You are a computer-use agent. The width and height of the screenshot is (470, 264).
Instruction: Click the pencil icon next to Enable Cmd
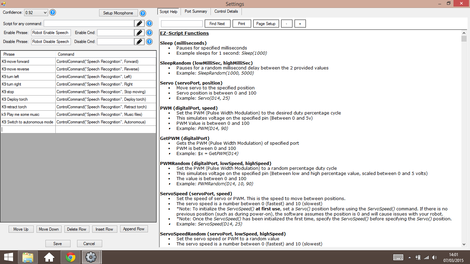tap(139, 33)
